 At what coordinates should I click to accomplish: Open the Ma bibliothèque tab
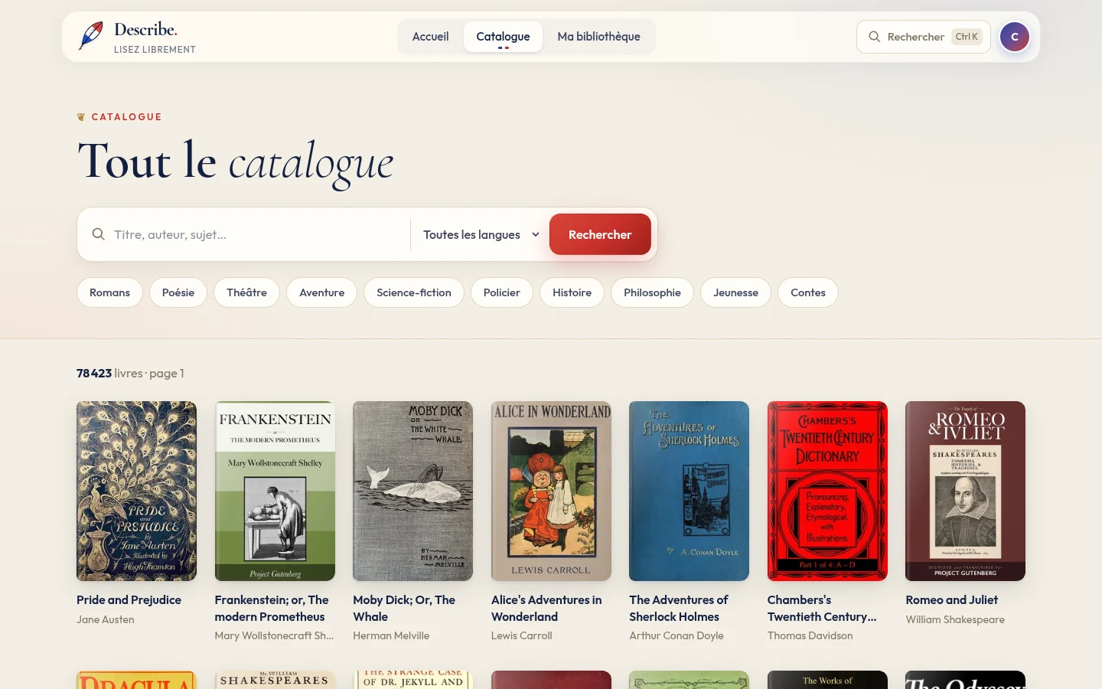(x=598, y=37)
